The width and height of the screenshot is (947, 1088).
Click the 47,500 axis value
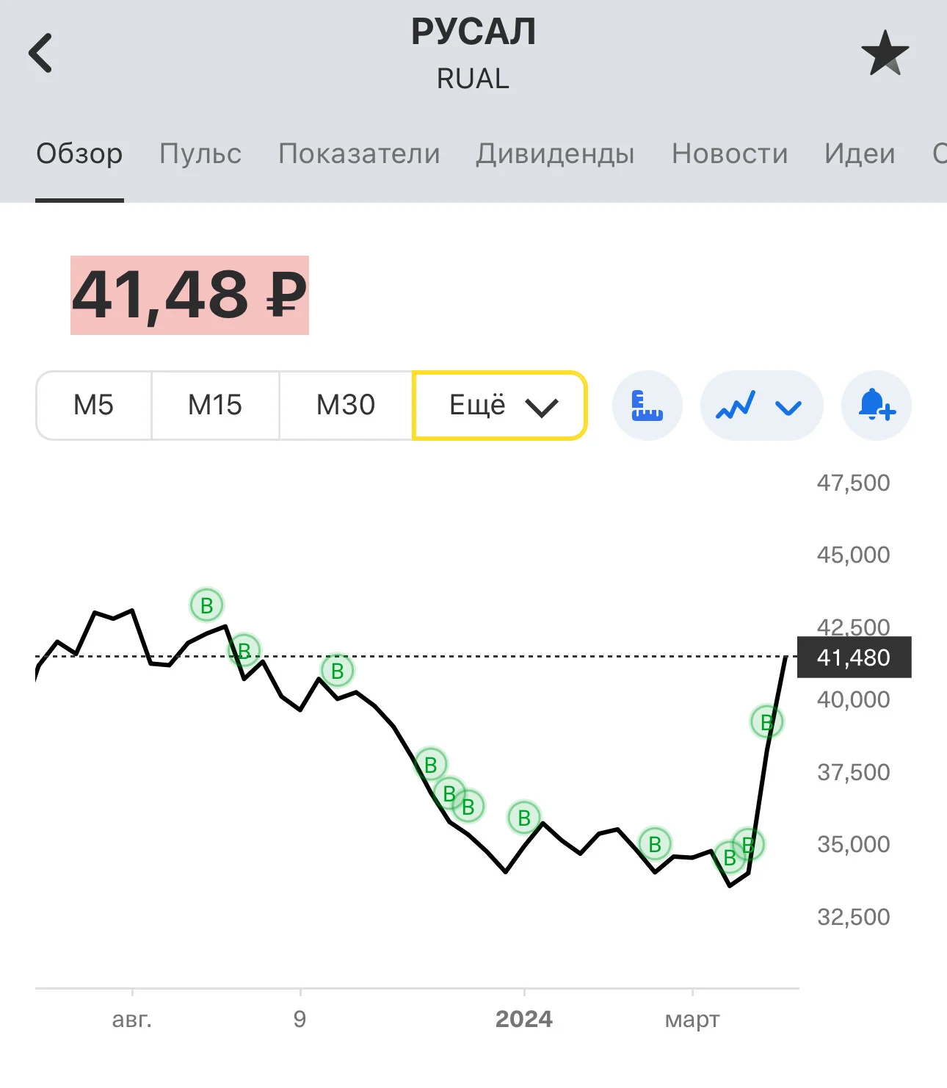853,483
